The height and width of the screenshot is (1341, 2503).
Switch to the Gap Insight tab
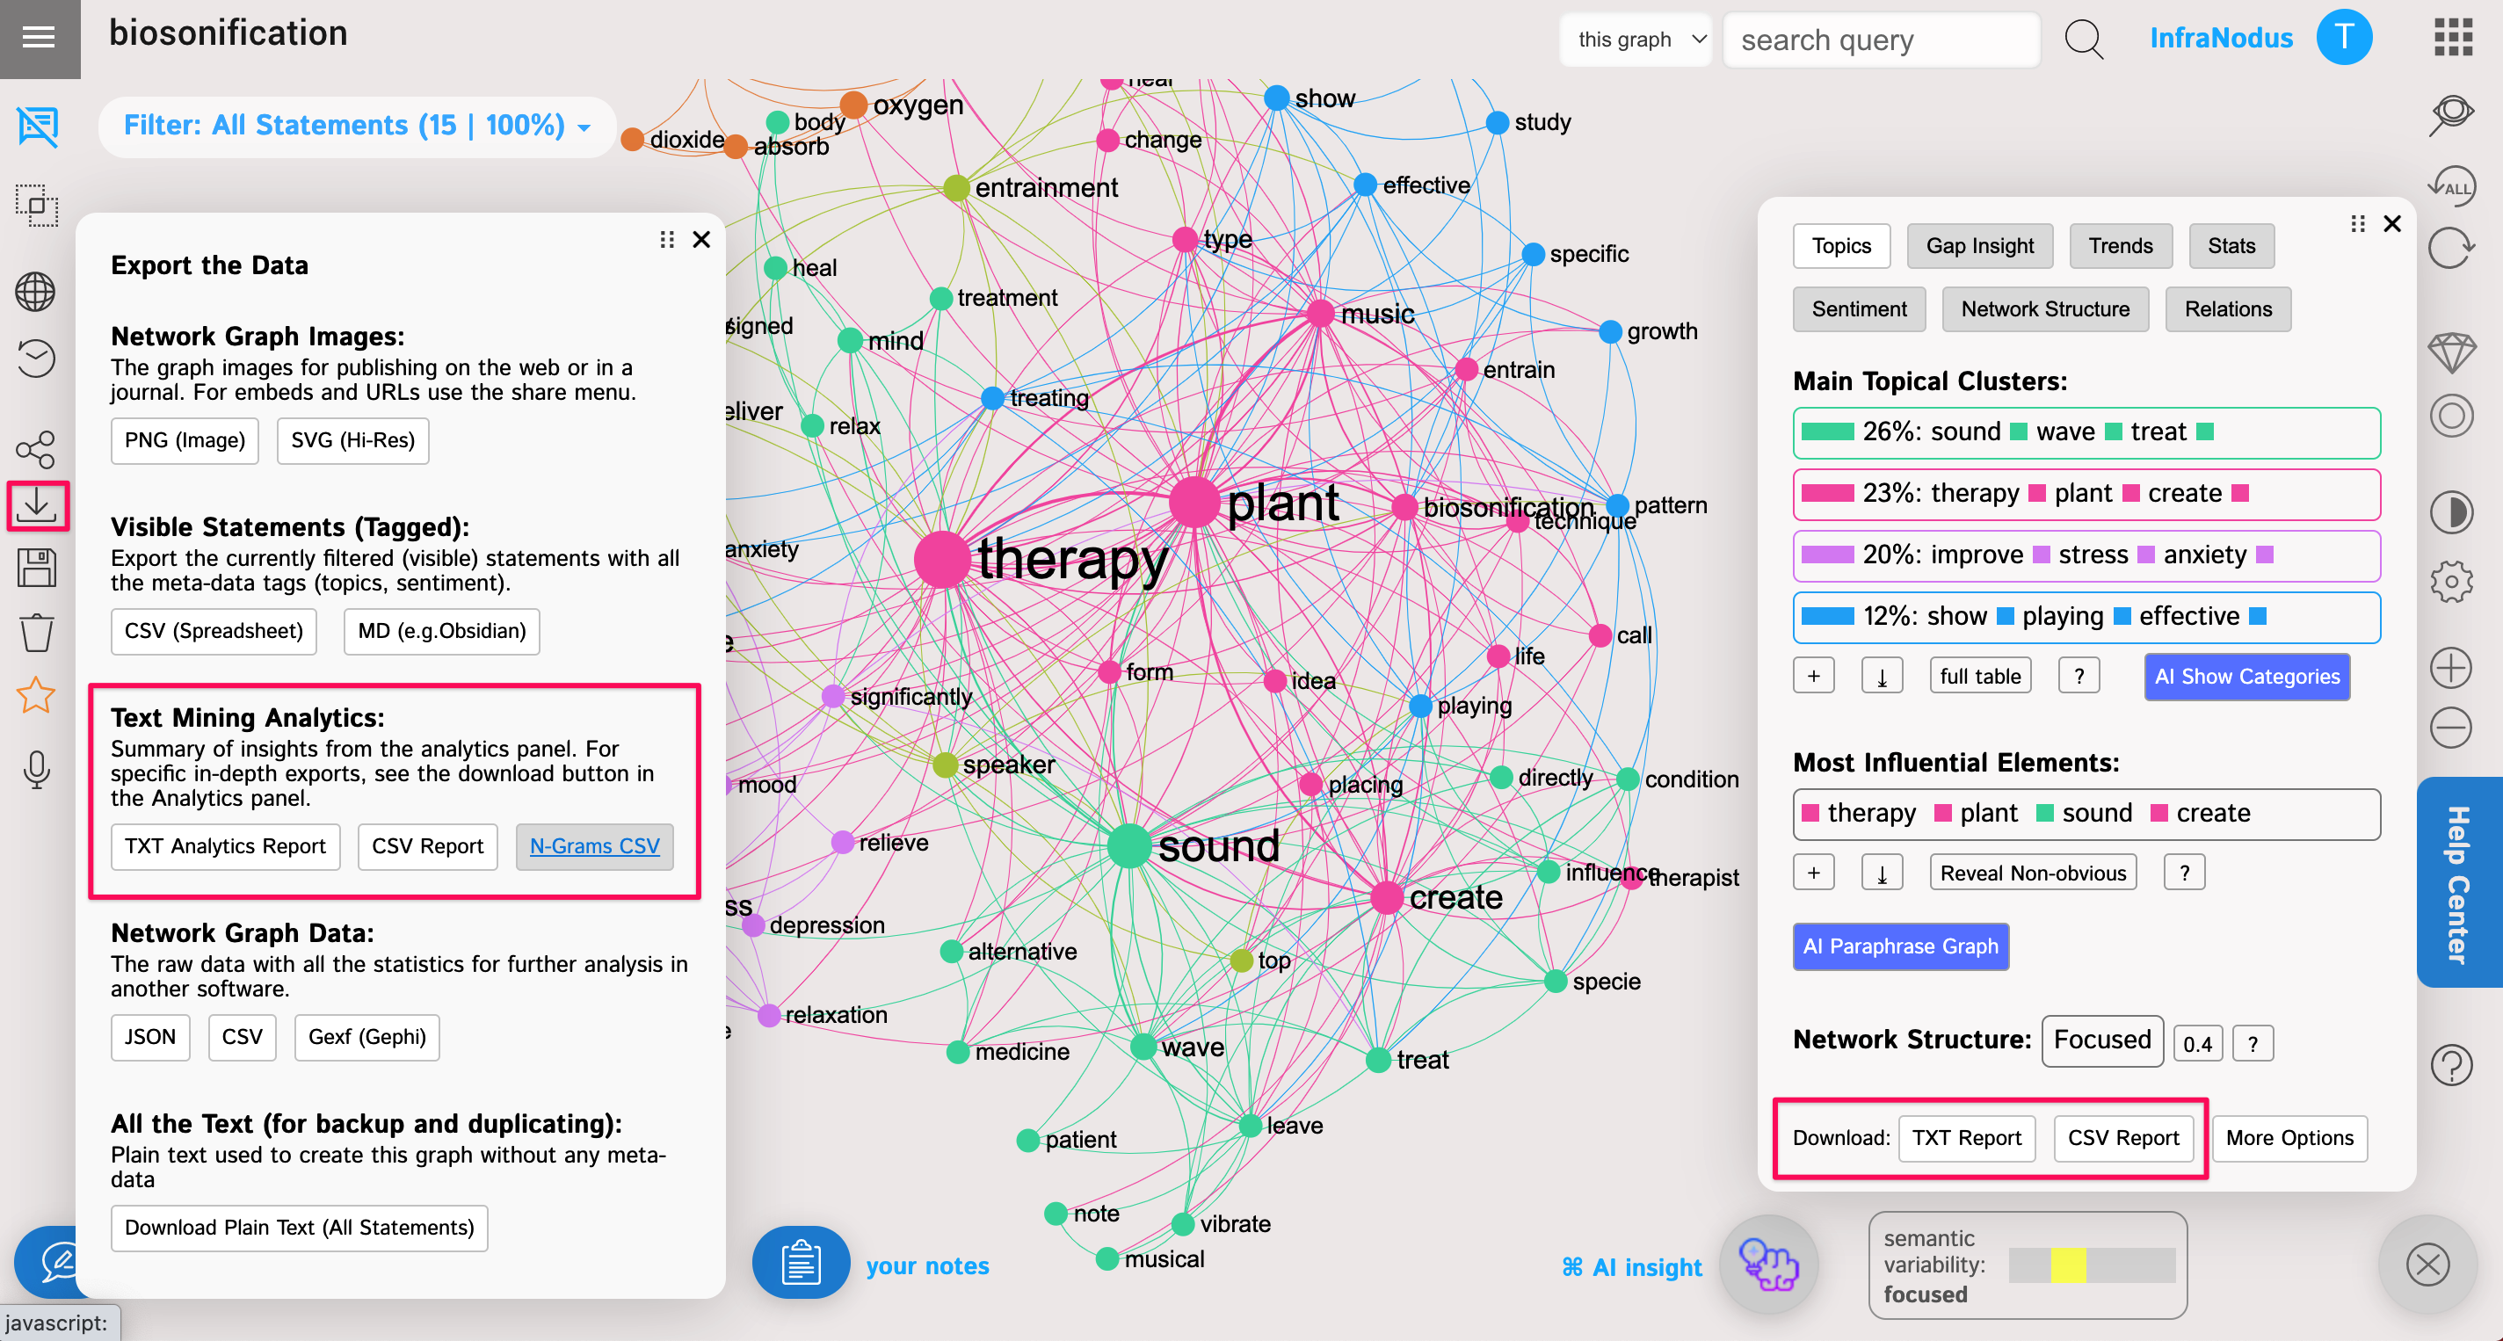click(1978, 246)
